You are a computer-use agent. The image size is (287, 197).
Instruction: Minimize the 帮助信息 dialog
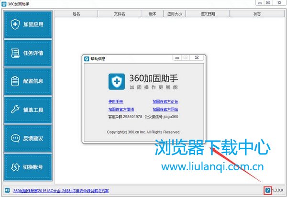click(177, 58)
